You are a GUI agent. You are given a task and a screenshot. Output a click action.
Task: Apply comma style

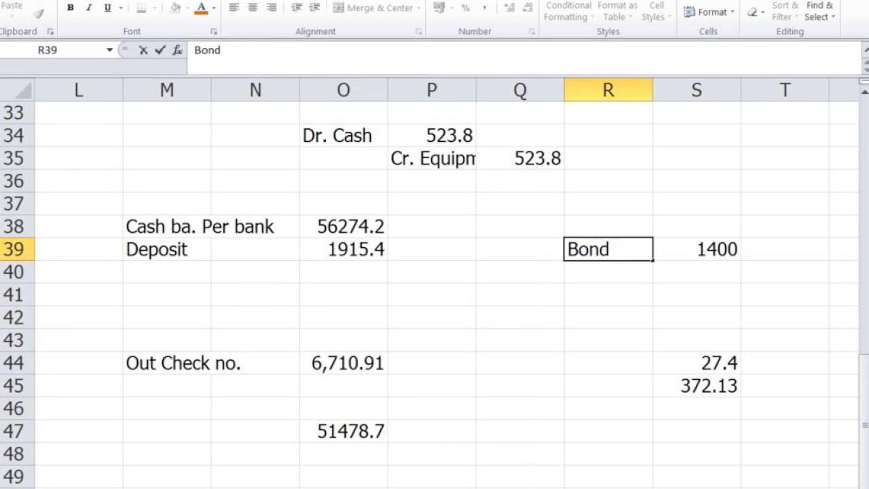484,8
